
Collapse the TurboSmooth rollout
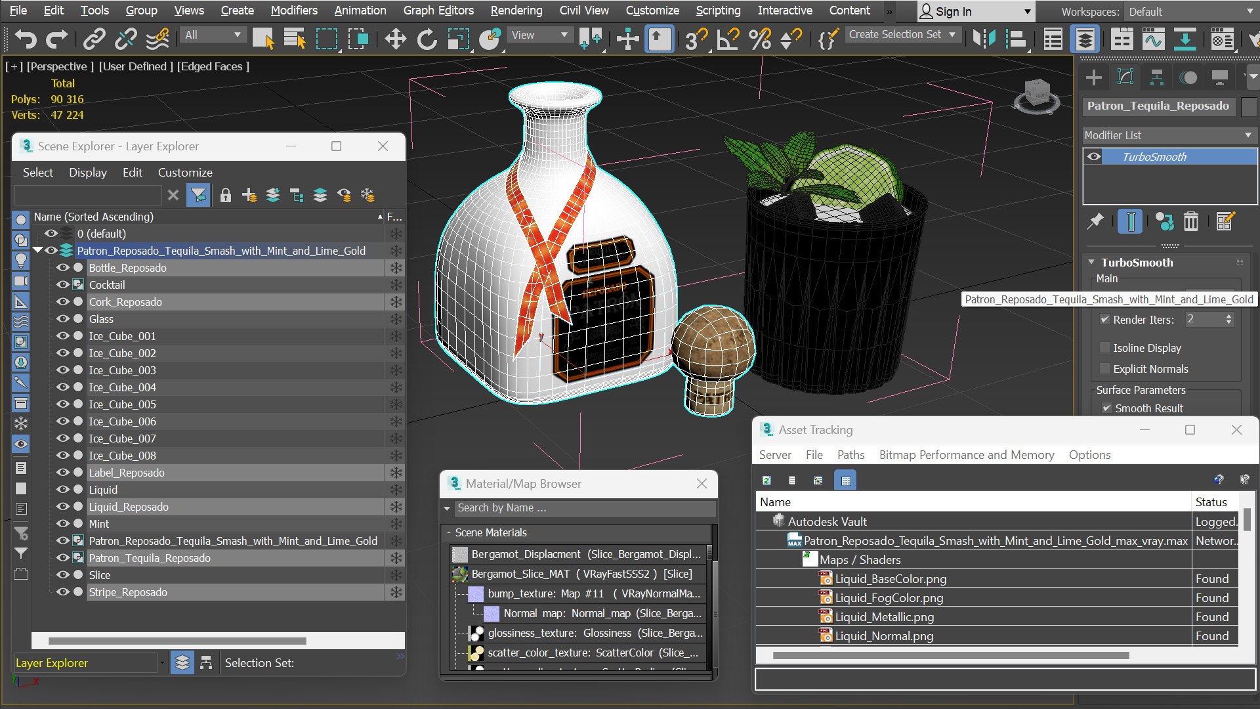coord(1091,262)
